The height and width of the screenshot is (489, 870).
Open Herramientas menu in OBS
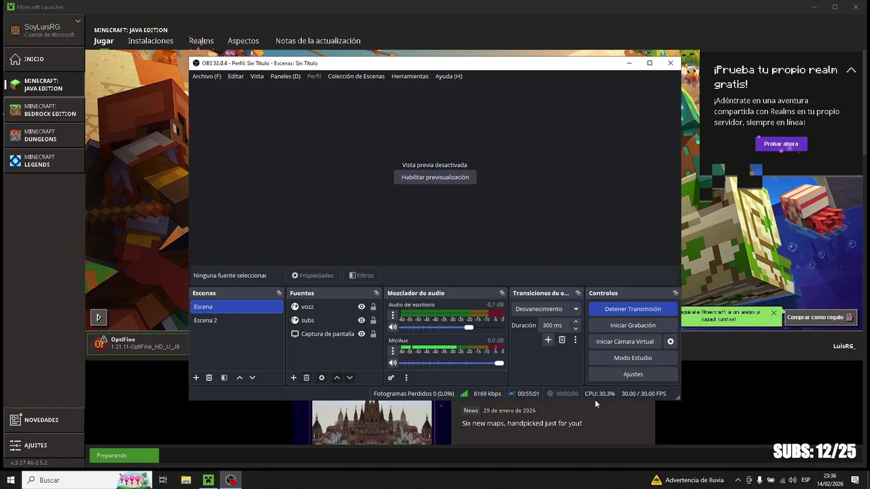pos(410,76)
